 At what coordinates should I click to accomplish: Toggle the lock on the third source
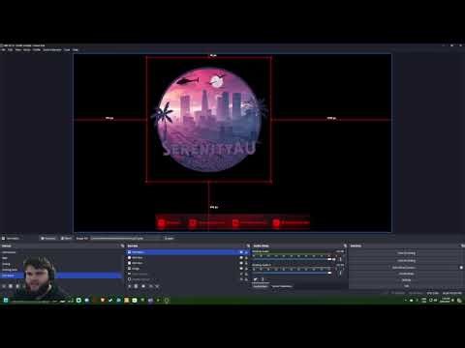coord(246,263)
